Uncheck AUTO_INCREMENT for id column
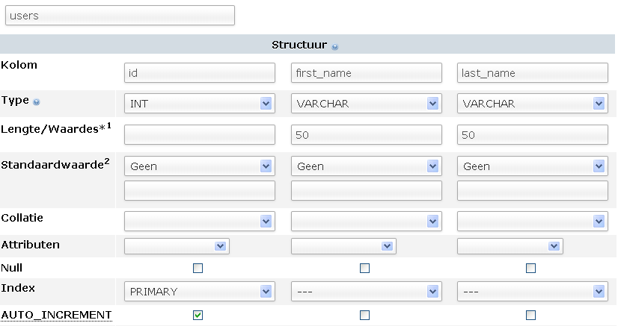This screenshot has height=326, width=618. point(198,315)
